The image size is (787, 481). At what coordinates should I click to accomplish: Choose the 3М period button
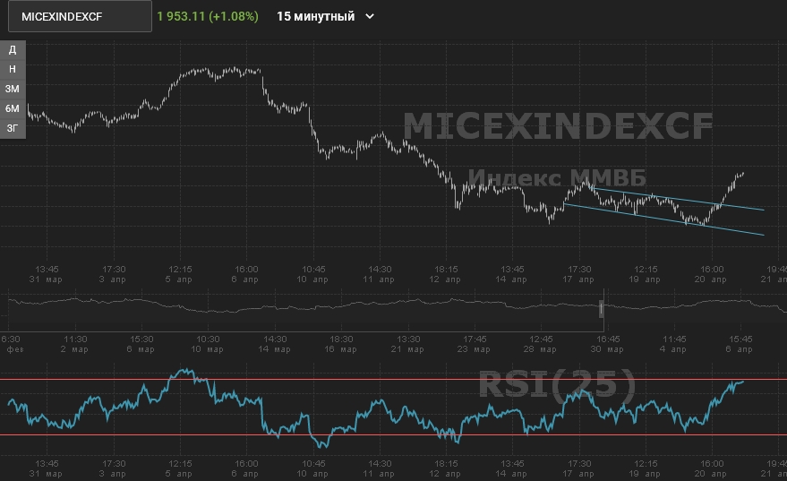(13, 89)
